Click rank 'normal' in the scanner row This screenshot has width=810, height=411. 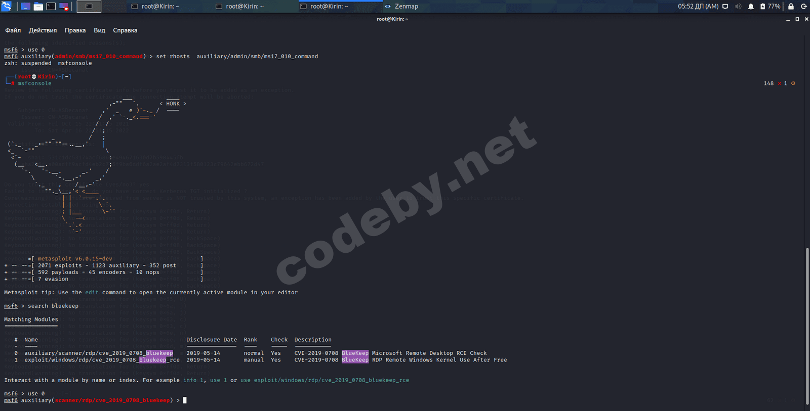(254, 353)
